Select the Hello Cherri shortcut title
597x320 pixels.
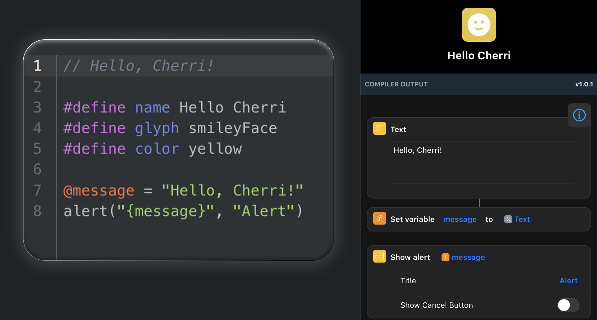tap(479, 55)
